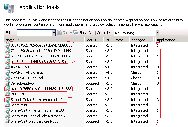This screenshot has width=188, height=127.
Task: Click the ASP.NET v4.0 pool icon
Action: point(8,67)
